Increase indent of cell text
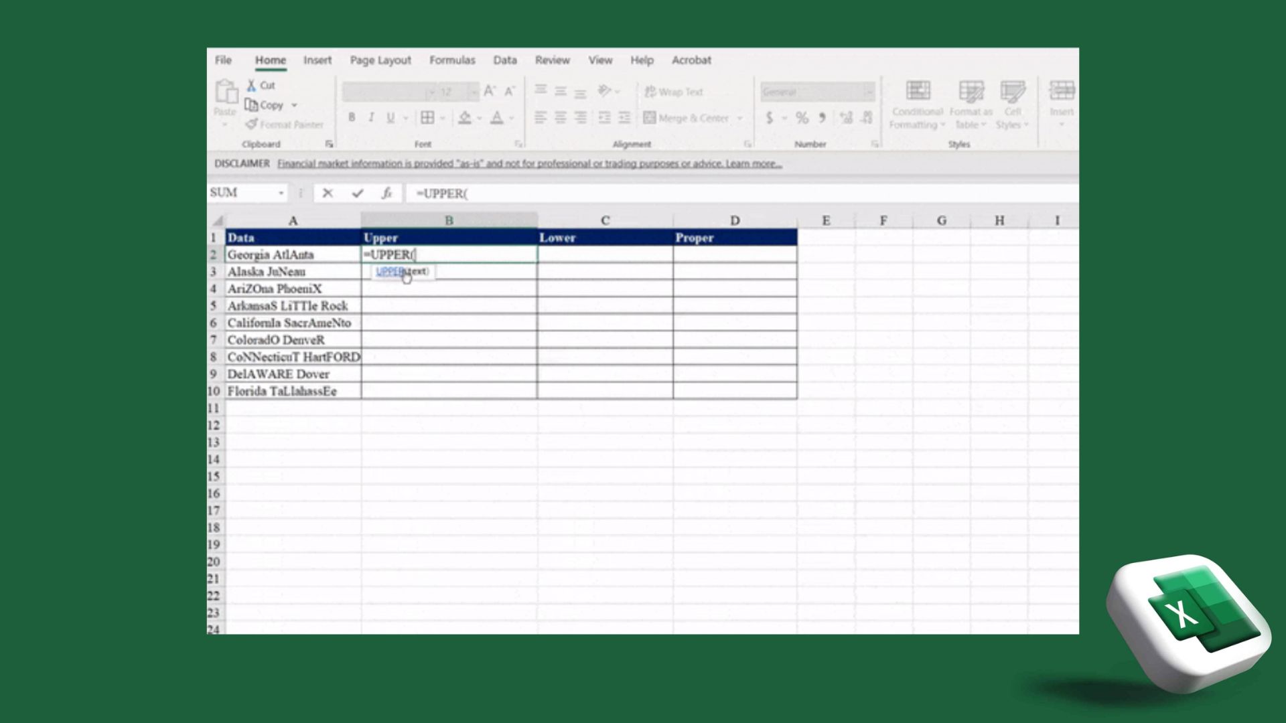Viewport: 1286px width, 723px height. (624, 118)
